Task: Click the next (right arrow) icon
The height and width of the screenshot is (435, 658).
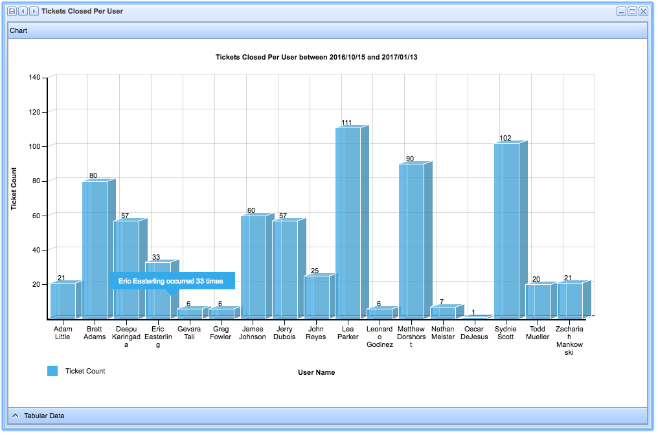Action: click(x=34, y=12)
